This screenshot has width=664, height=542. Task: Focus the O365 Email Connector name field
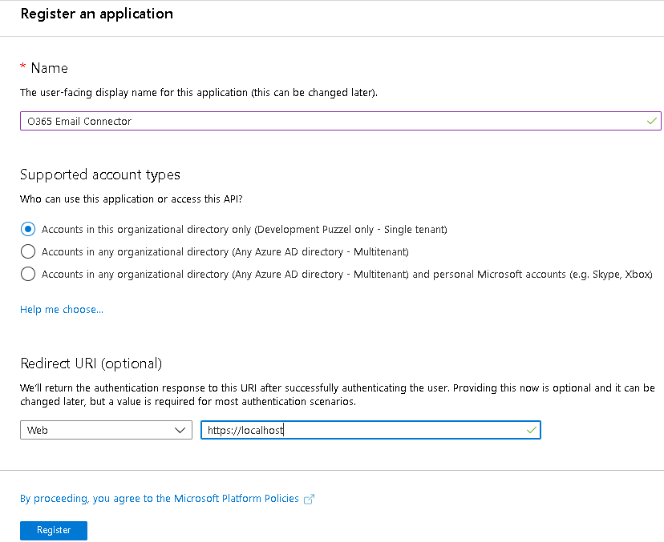[x=321, y=121]
